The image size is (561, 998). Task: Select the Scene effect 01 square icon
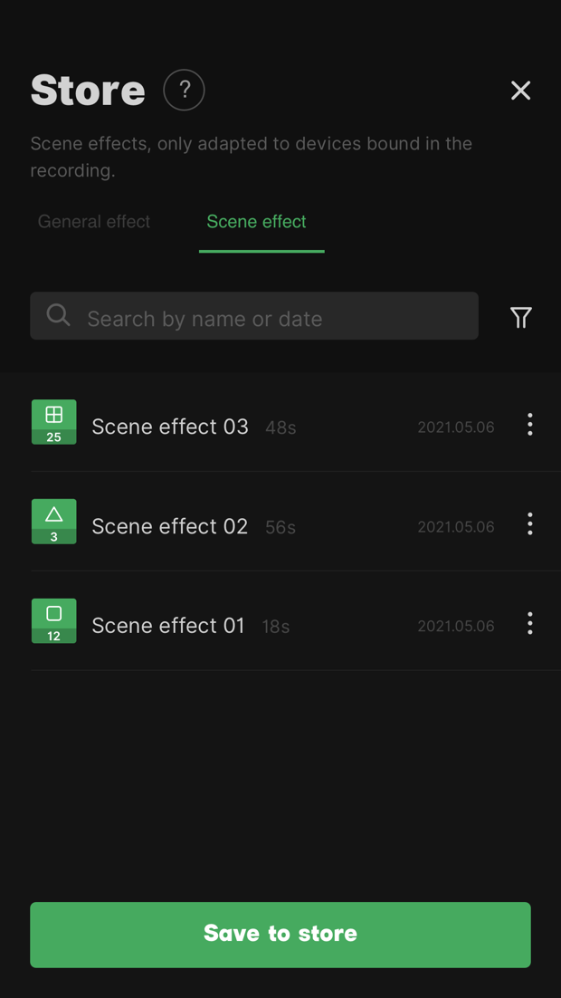pyautogui.click(x=54, y=621)
